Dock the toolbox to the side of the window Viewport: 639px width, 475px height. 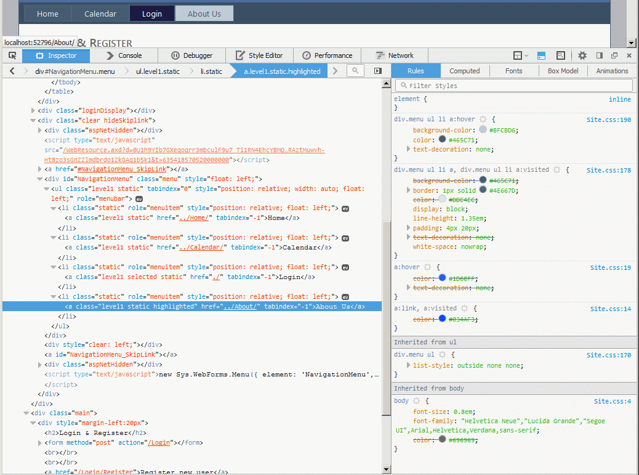[599, 55]
